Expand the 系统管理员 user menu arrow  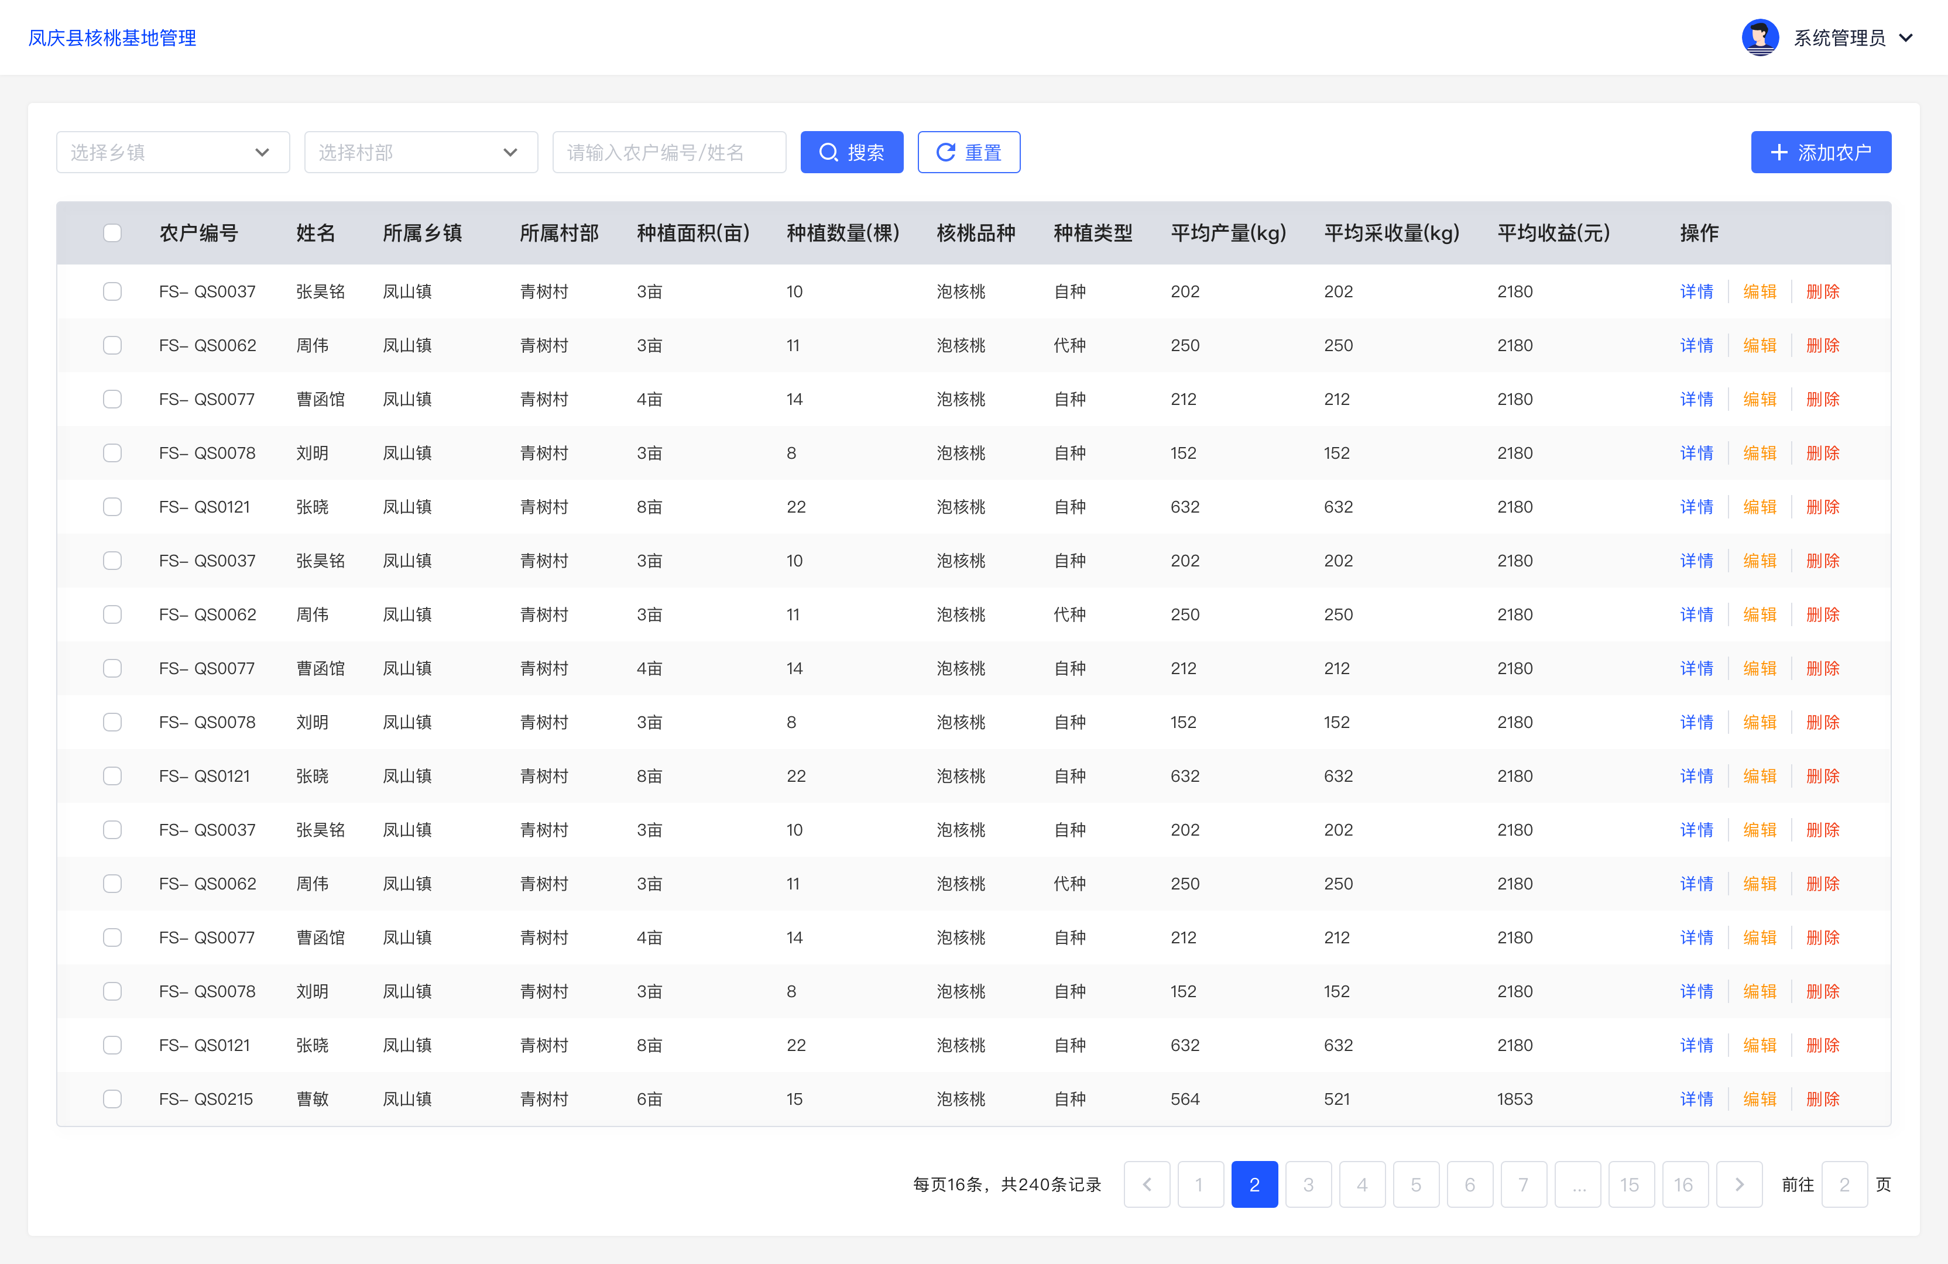1905,37
